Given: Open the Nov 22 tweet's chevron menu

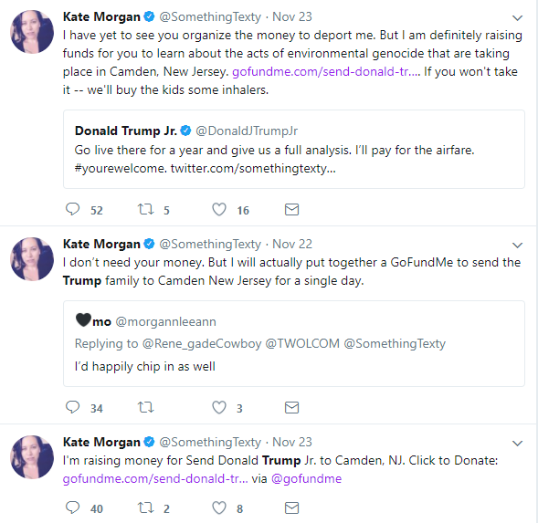Looking at the screenshot, I should (517, 246).
